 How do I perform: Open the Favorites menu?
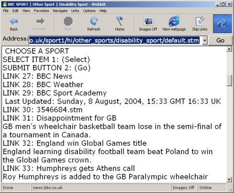click(41, 11)
